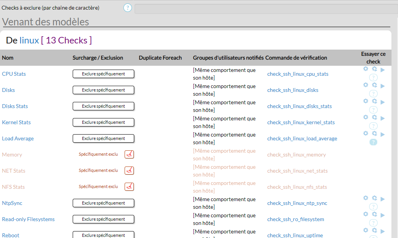Clear the exclusion on NET Stats
Viewport: 398px width, 238px height.
click(129, 171)
